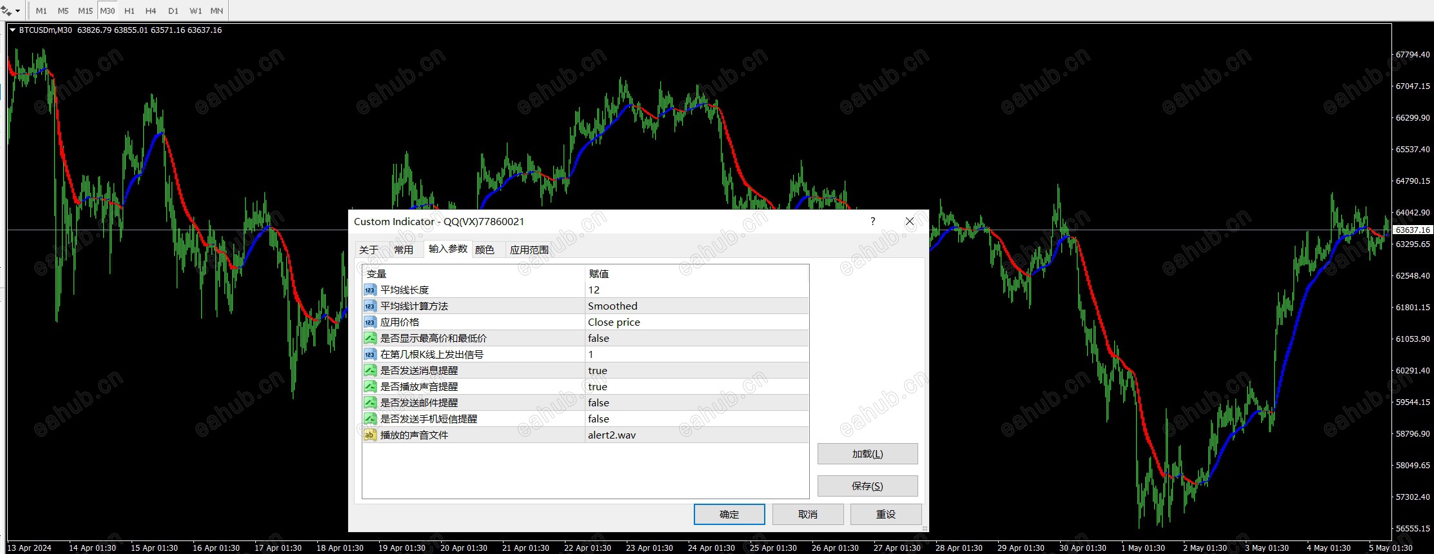The image size is (1434, 554).
Task: Click the 是否显示最高价和最低价 variable name
Action: tap(433, 339)
